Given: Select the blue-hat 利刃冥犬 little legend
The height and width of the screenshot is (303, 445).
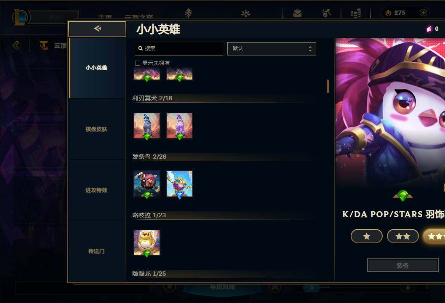Looking at the screenshot, I should click(x=147, y=125).
